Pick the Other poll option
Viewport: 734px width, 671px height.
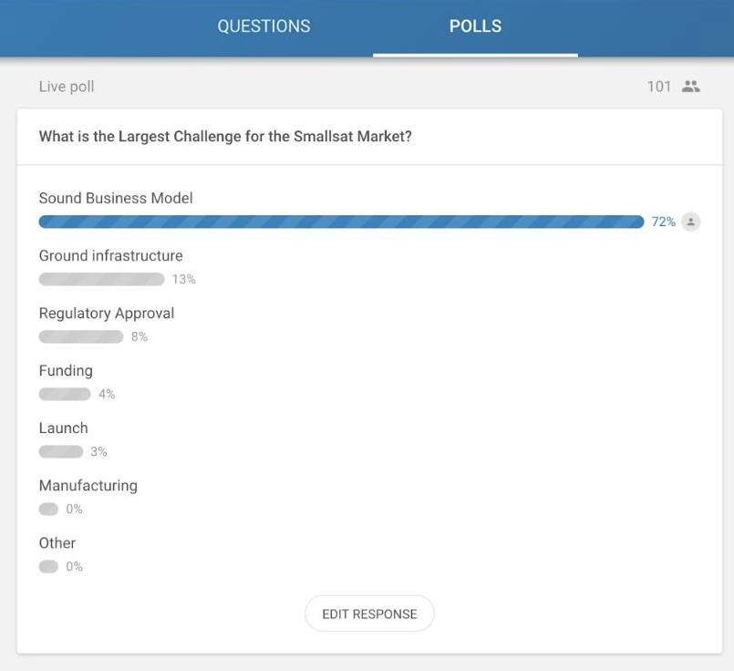[57, 542]
